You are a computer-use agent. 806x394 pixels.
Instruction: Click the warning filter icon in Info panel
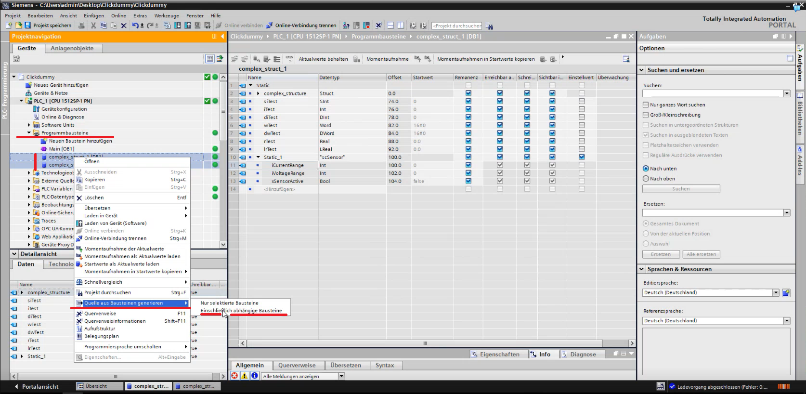(245, 376)
